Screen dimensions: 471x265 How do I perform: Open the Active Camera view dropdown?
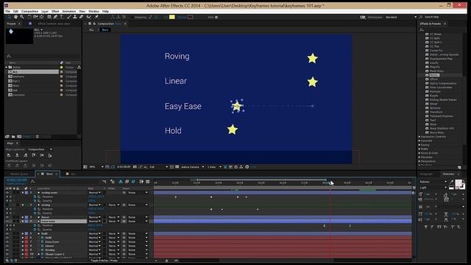point(193,167)
